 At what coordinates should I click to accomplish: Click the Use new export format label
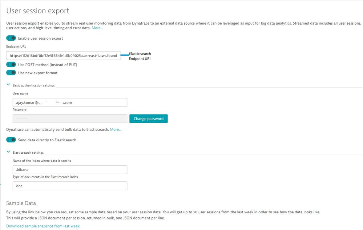point(38,73)
